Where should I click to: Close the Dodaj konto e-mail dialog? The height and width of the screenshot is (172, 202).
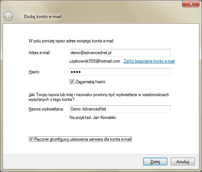pos(191,4)
